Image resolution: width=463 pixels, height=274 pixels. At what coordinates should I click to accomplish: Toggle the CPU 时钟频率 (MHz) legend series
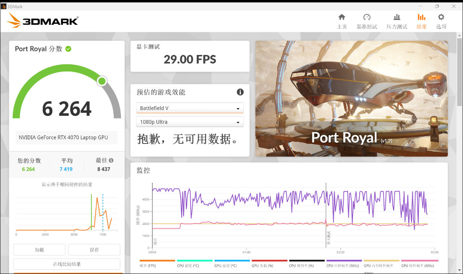point(344,264)
